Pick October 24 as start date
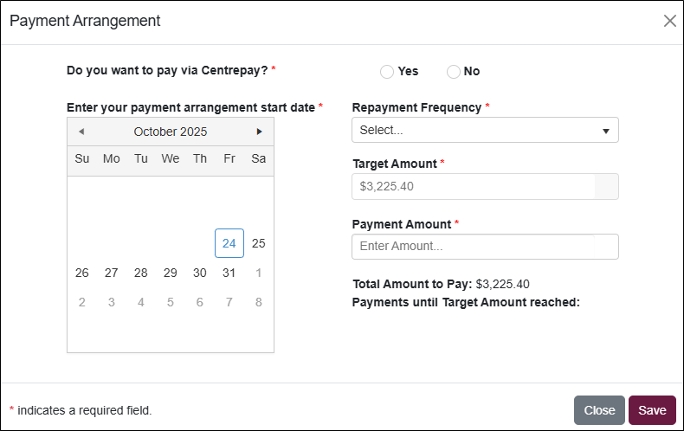The width and height of the screenshot is (684, 431). point(229,243)
